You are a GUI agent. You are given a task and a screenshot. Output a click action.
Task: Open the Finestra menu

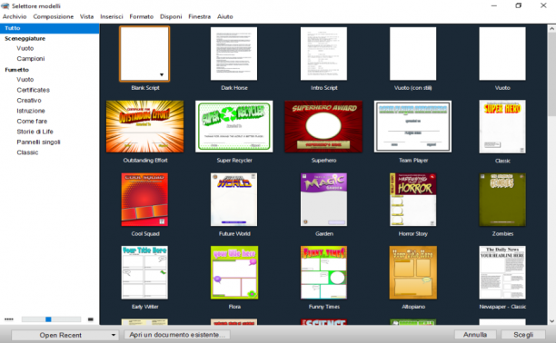(199, 16)
